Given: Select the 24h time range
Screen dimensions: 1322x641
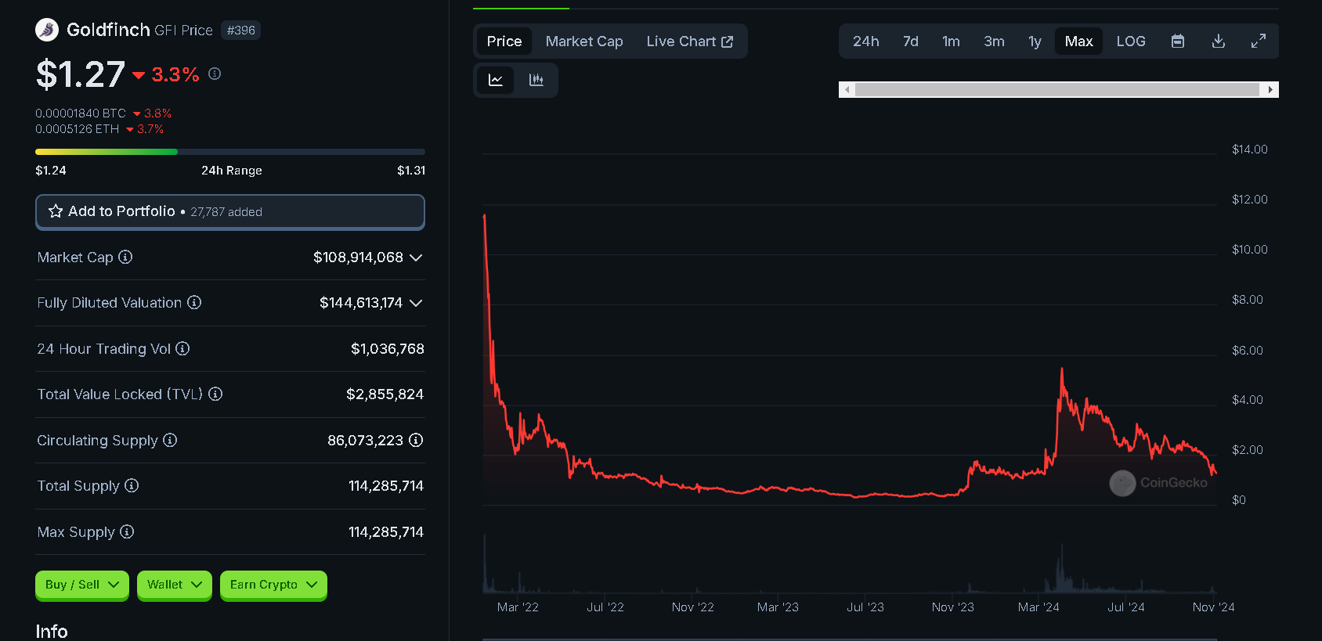Looking at the screenshot, I should tap(866, 41).
